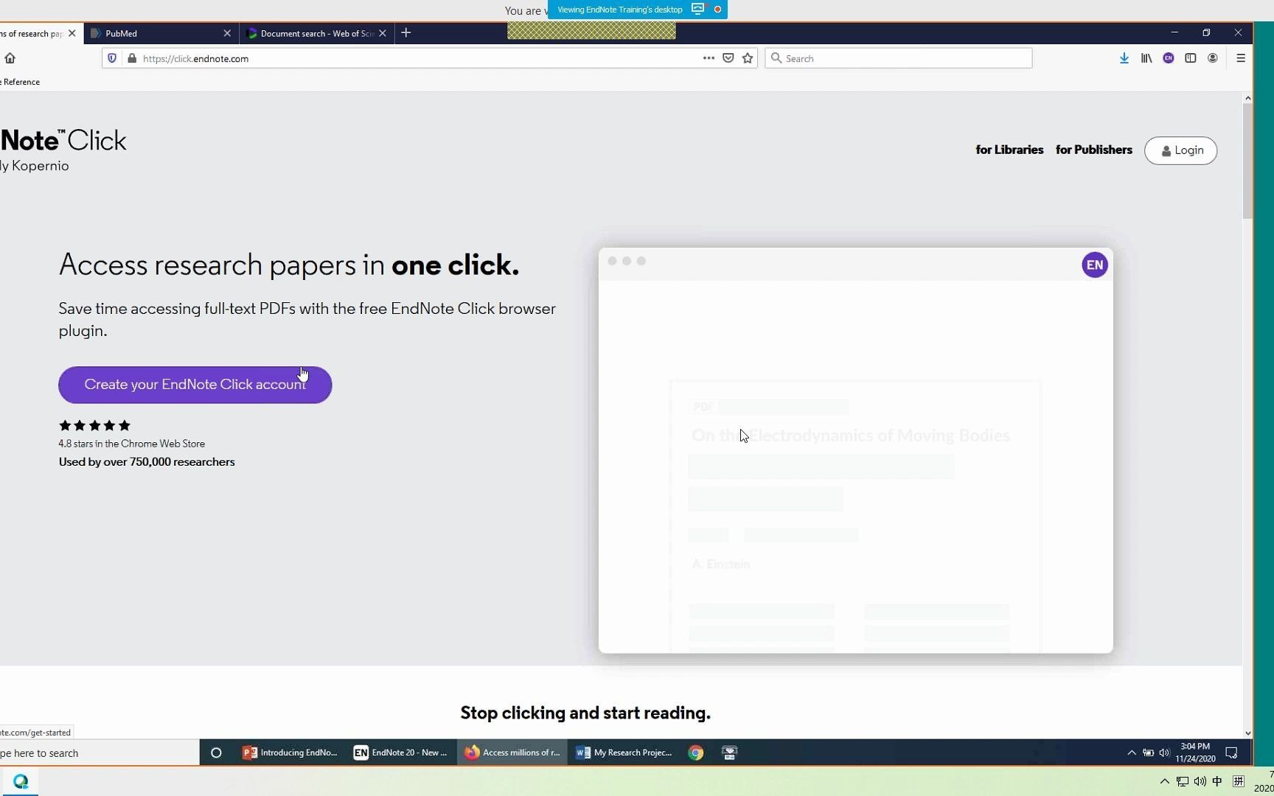Click the local network tray icon
This screenshot has height=796, width=1274.
[1182, 781]
